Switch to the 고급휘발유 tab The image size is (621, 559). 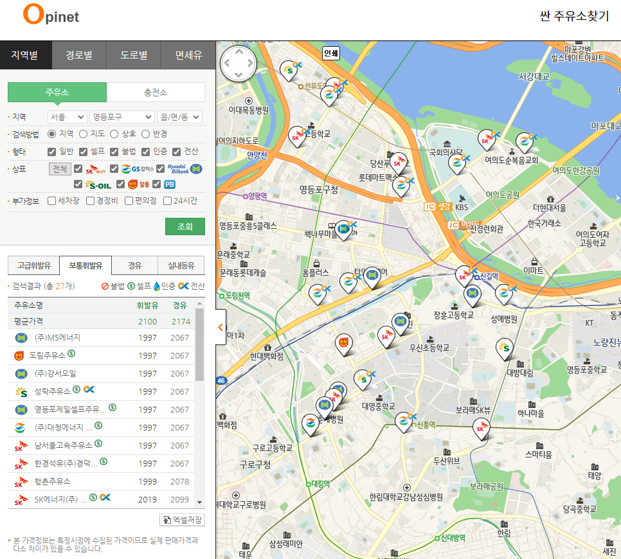coord(33,265)
